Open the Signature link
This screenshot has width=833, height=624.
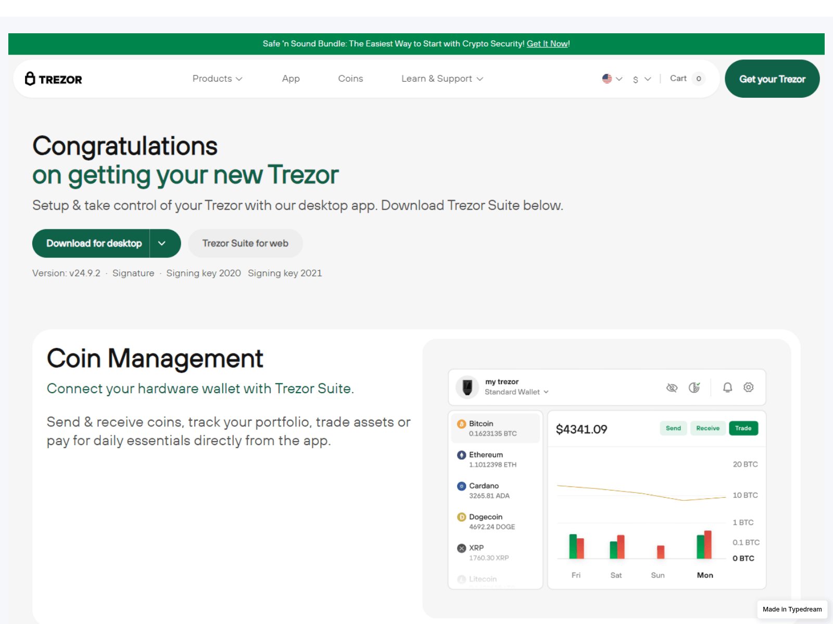(133, 273)
